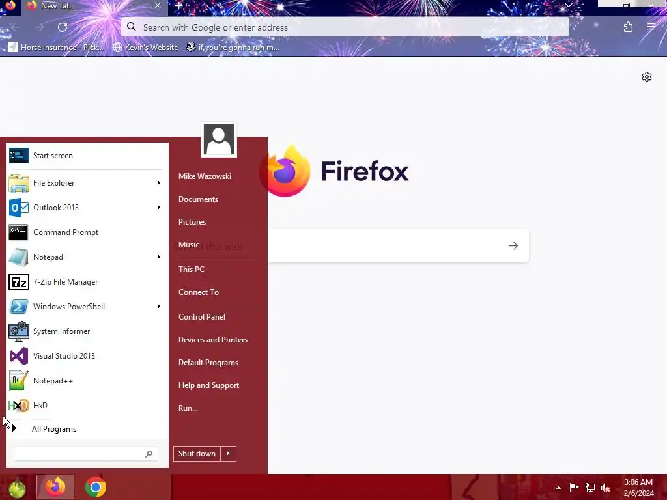The height and width of the screenshot is (500, 667).
Task: Select the New Tab tab
Action: (94, 6)
